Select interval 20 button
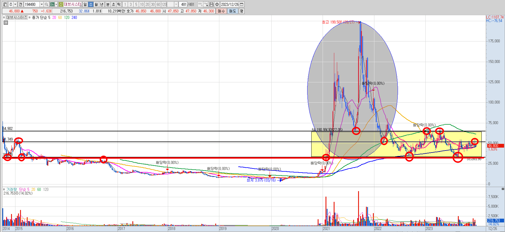 pyautogui.click(x=147, y=4)
